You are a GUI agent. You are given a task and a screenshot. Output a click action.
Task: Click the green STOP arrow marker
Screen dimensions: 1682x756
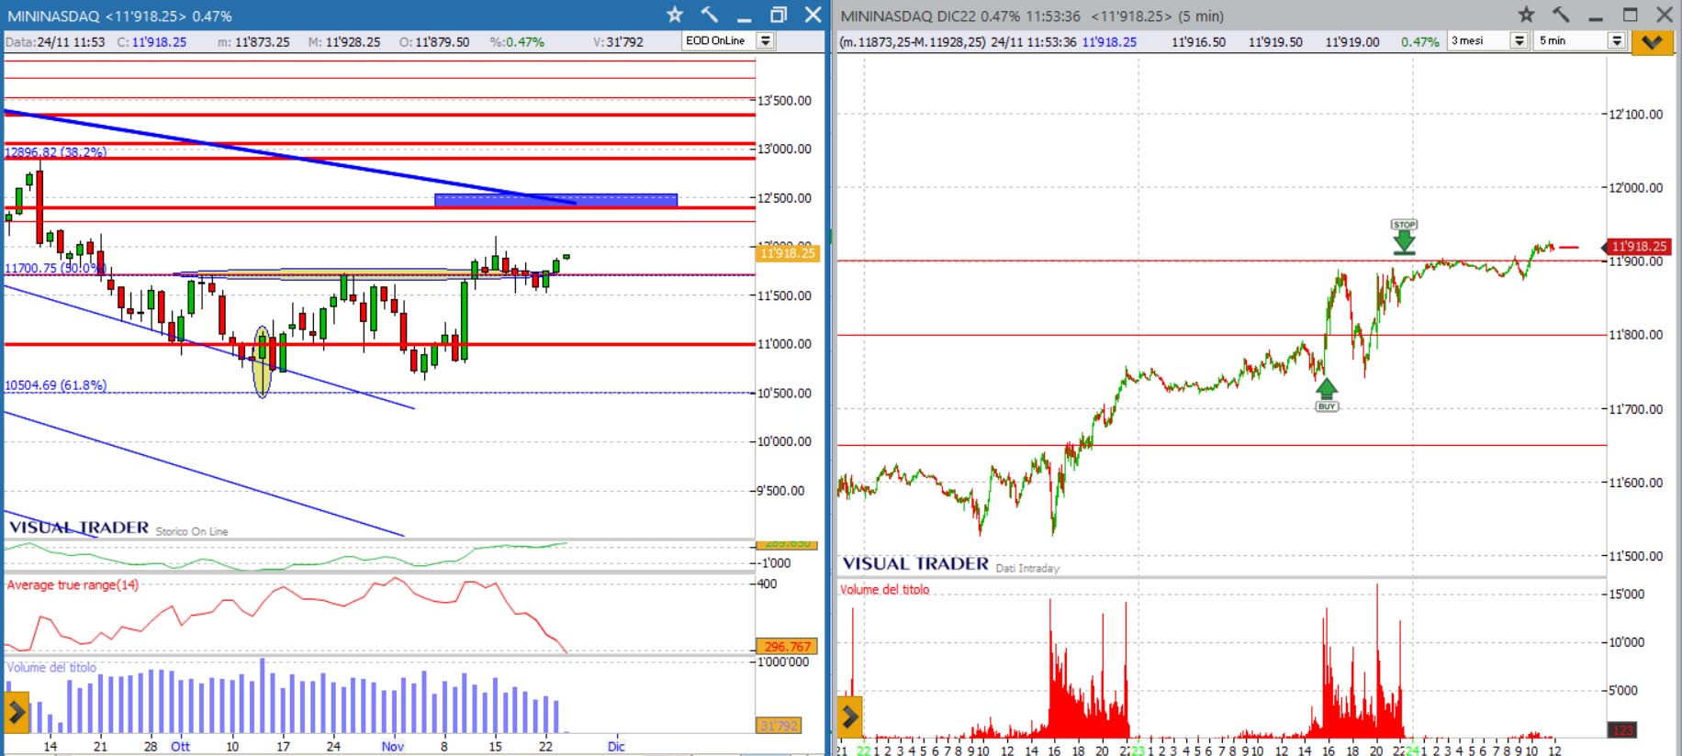[1404, 237]
